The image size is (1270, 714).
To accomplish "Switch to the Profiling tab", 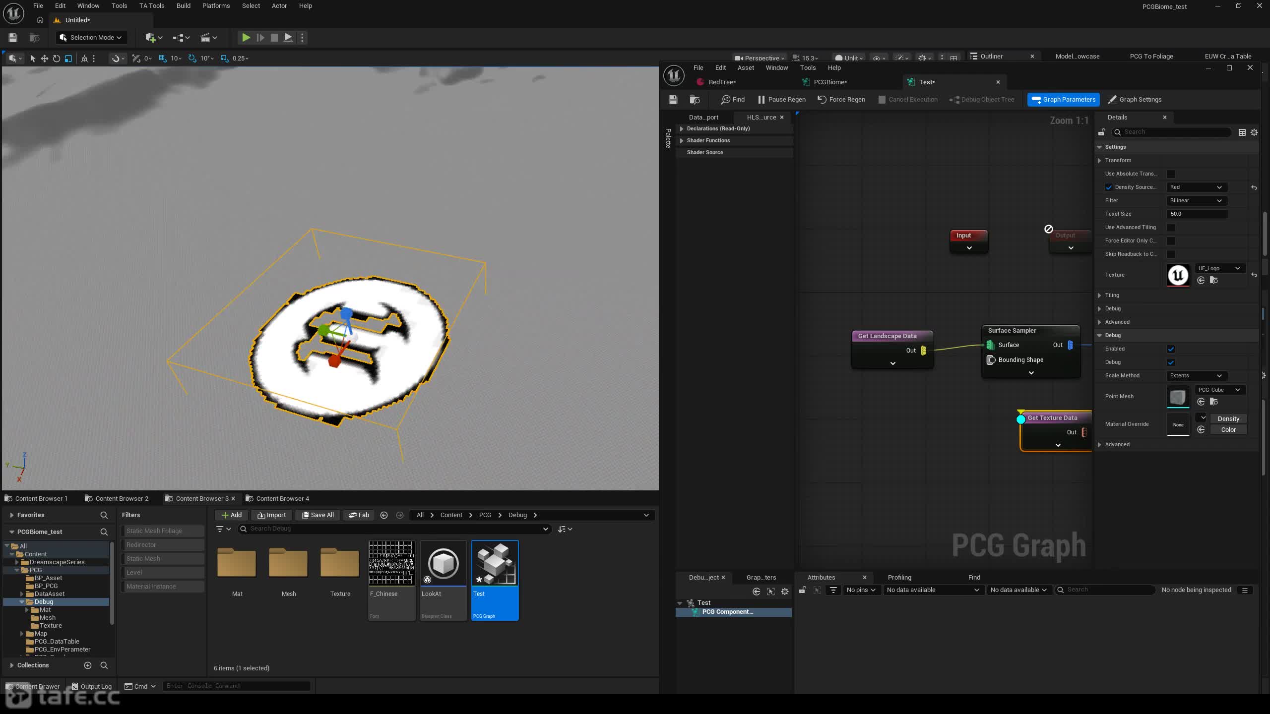I will tap(899, 578).
